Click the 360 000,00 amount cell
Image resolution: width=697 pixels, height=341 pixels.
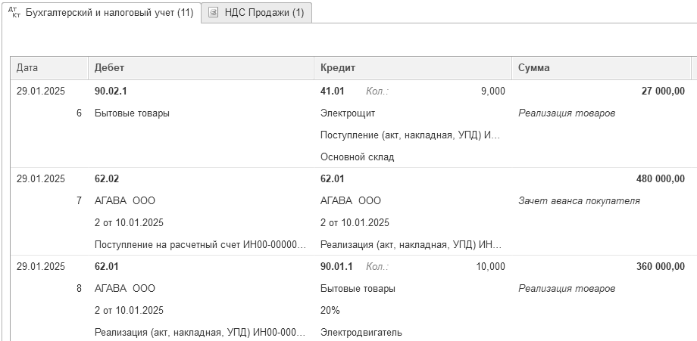point(660,267)
